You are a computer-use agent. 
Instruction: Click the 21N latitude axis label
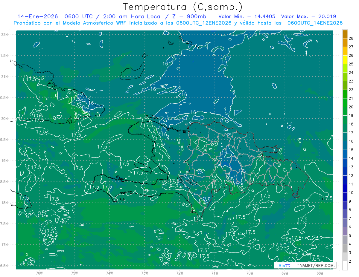pyautogui.click(x=5, y=77)
